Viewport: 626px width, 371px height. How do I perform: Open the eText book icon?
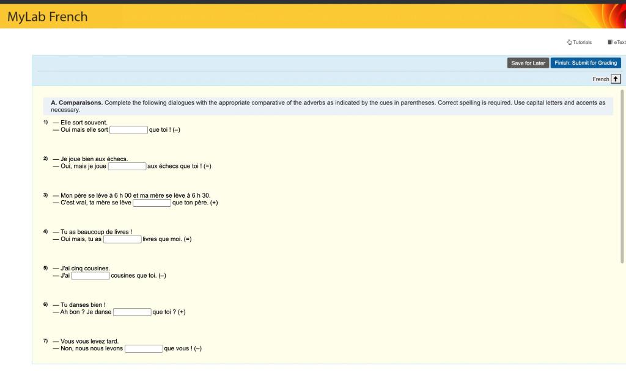click(609, 41)
